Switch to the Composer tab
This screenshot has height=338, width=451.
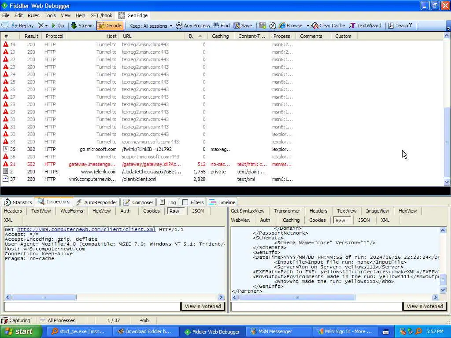[138, 202]
